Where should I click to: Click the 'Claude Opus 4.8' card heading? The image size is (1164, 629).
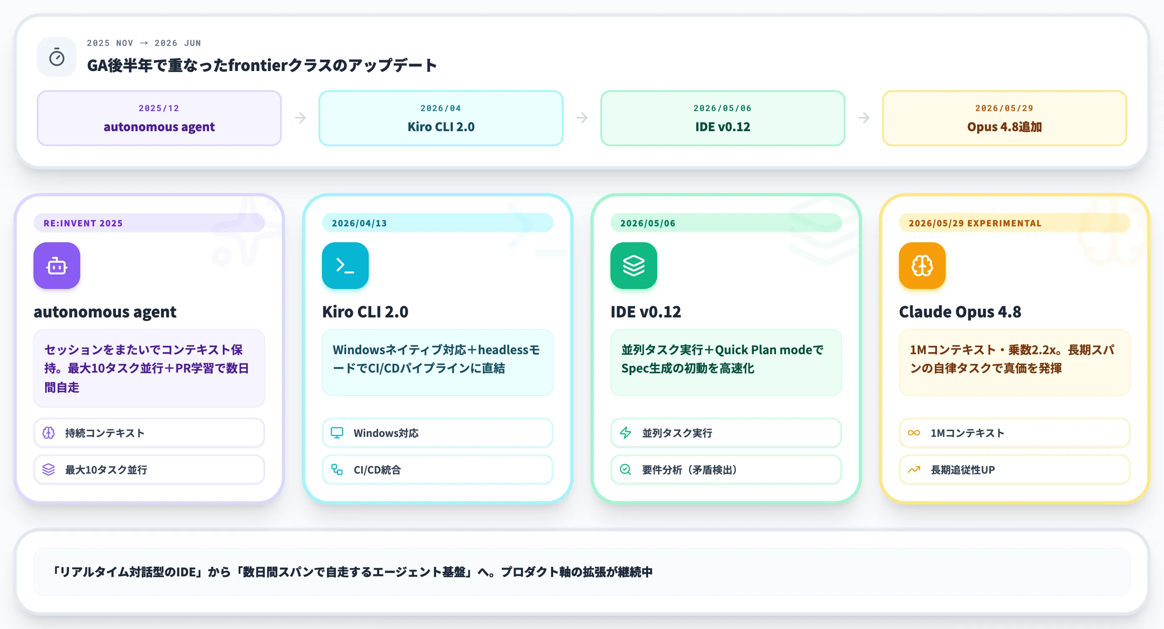point(960,312)
